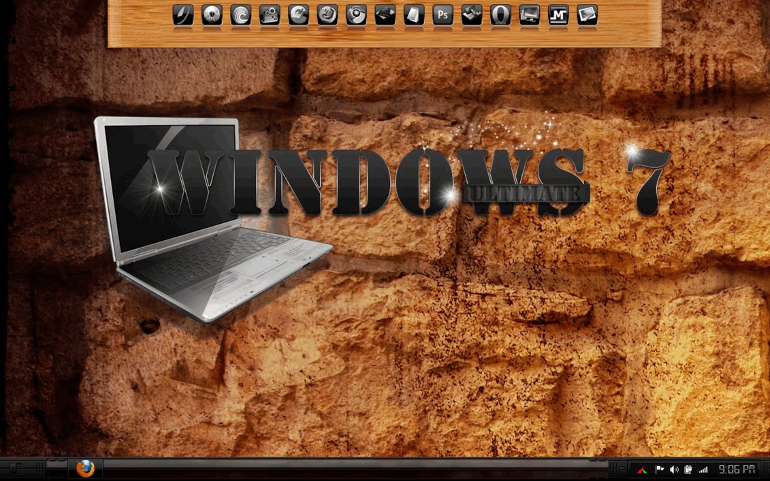This screenshot has height=481, width=770.
Task: Open the BitTorrent swirl icon in the dock
Action: click(x=240, y=15)
